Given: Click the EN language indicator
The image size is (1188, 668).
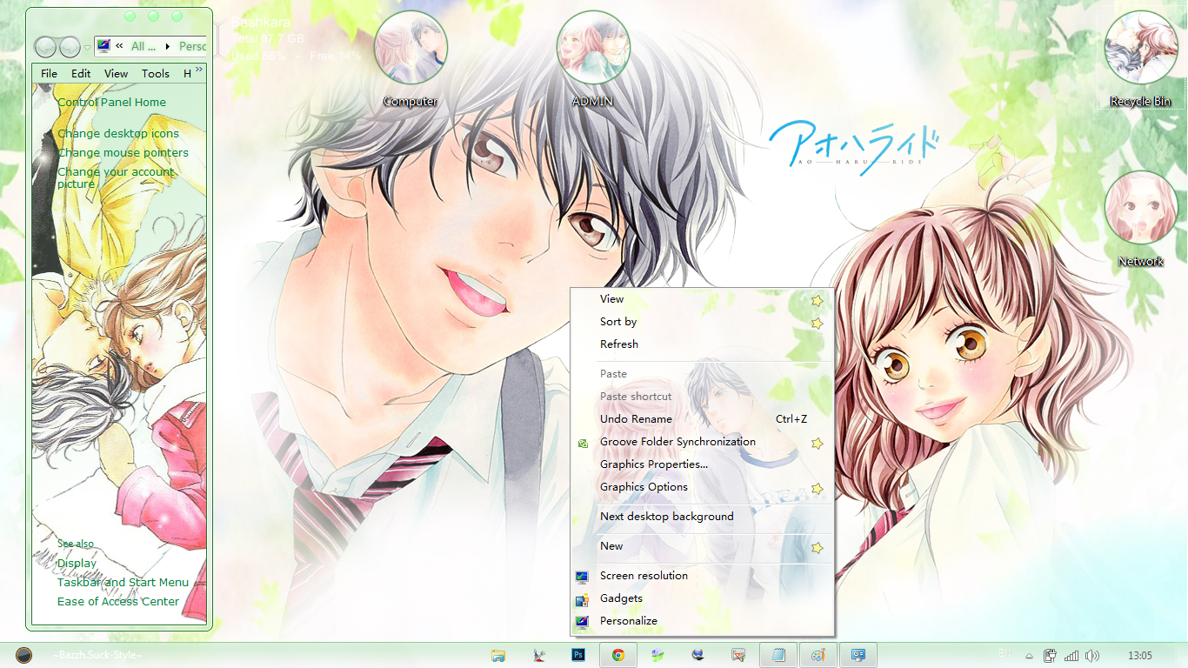Looking at the screenshot, I should click(1004, 653).
